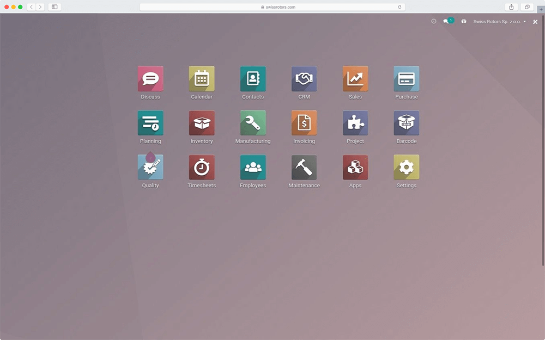This screenshot has height=340, width=545.
Task: Launch the Project puzzle icon
Action: (355, 123)
